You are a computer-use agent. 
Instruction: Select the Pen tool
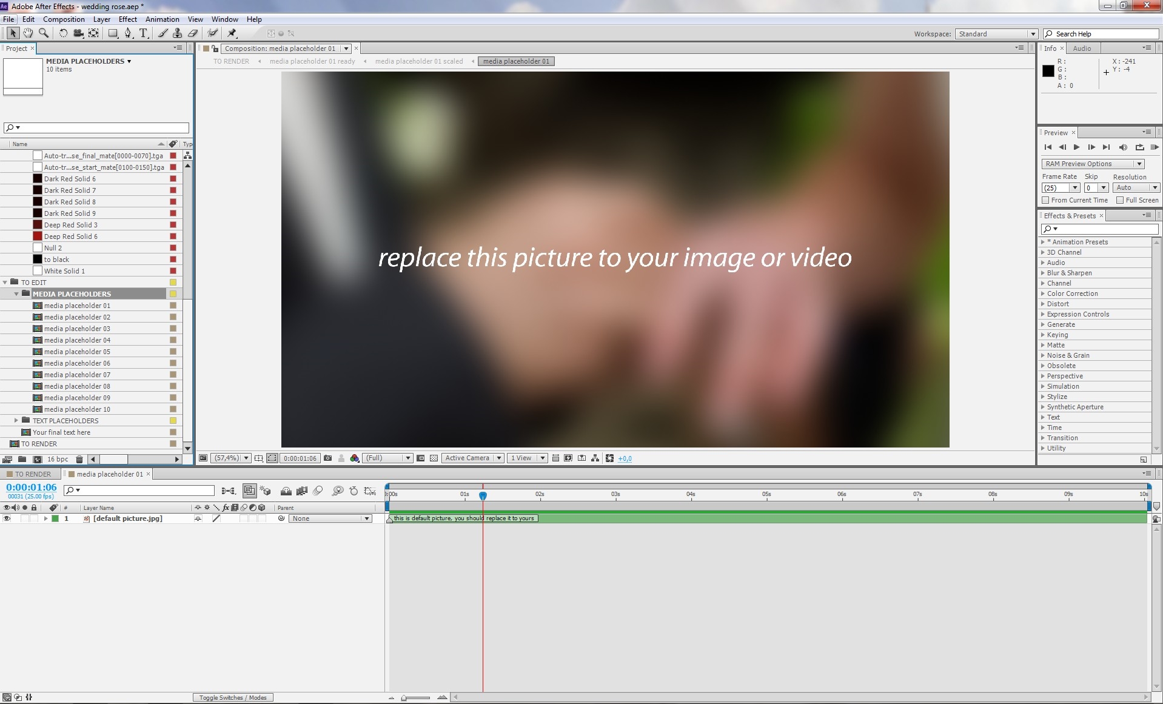tap(128, 33)
